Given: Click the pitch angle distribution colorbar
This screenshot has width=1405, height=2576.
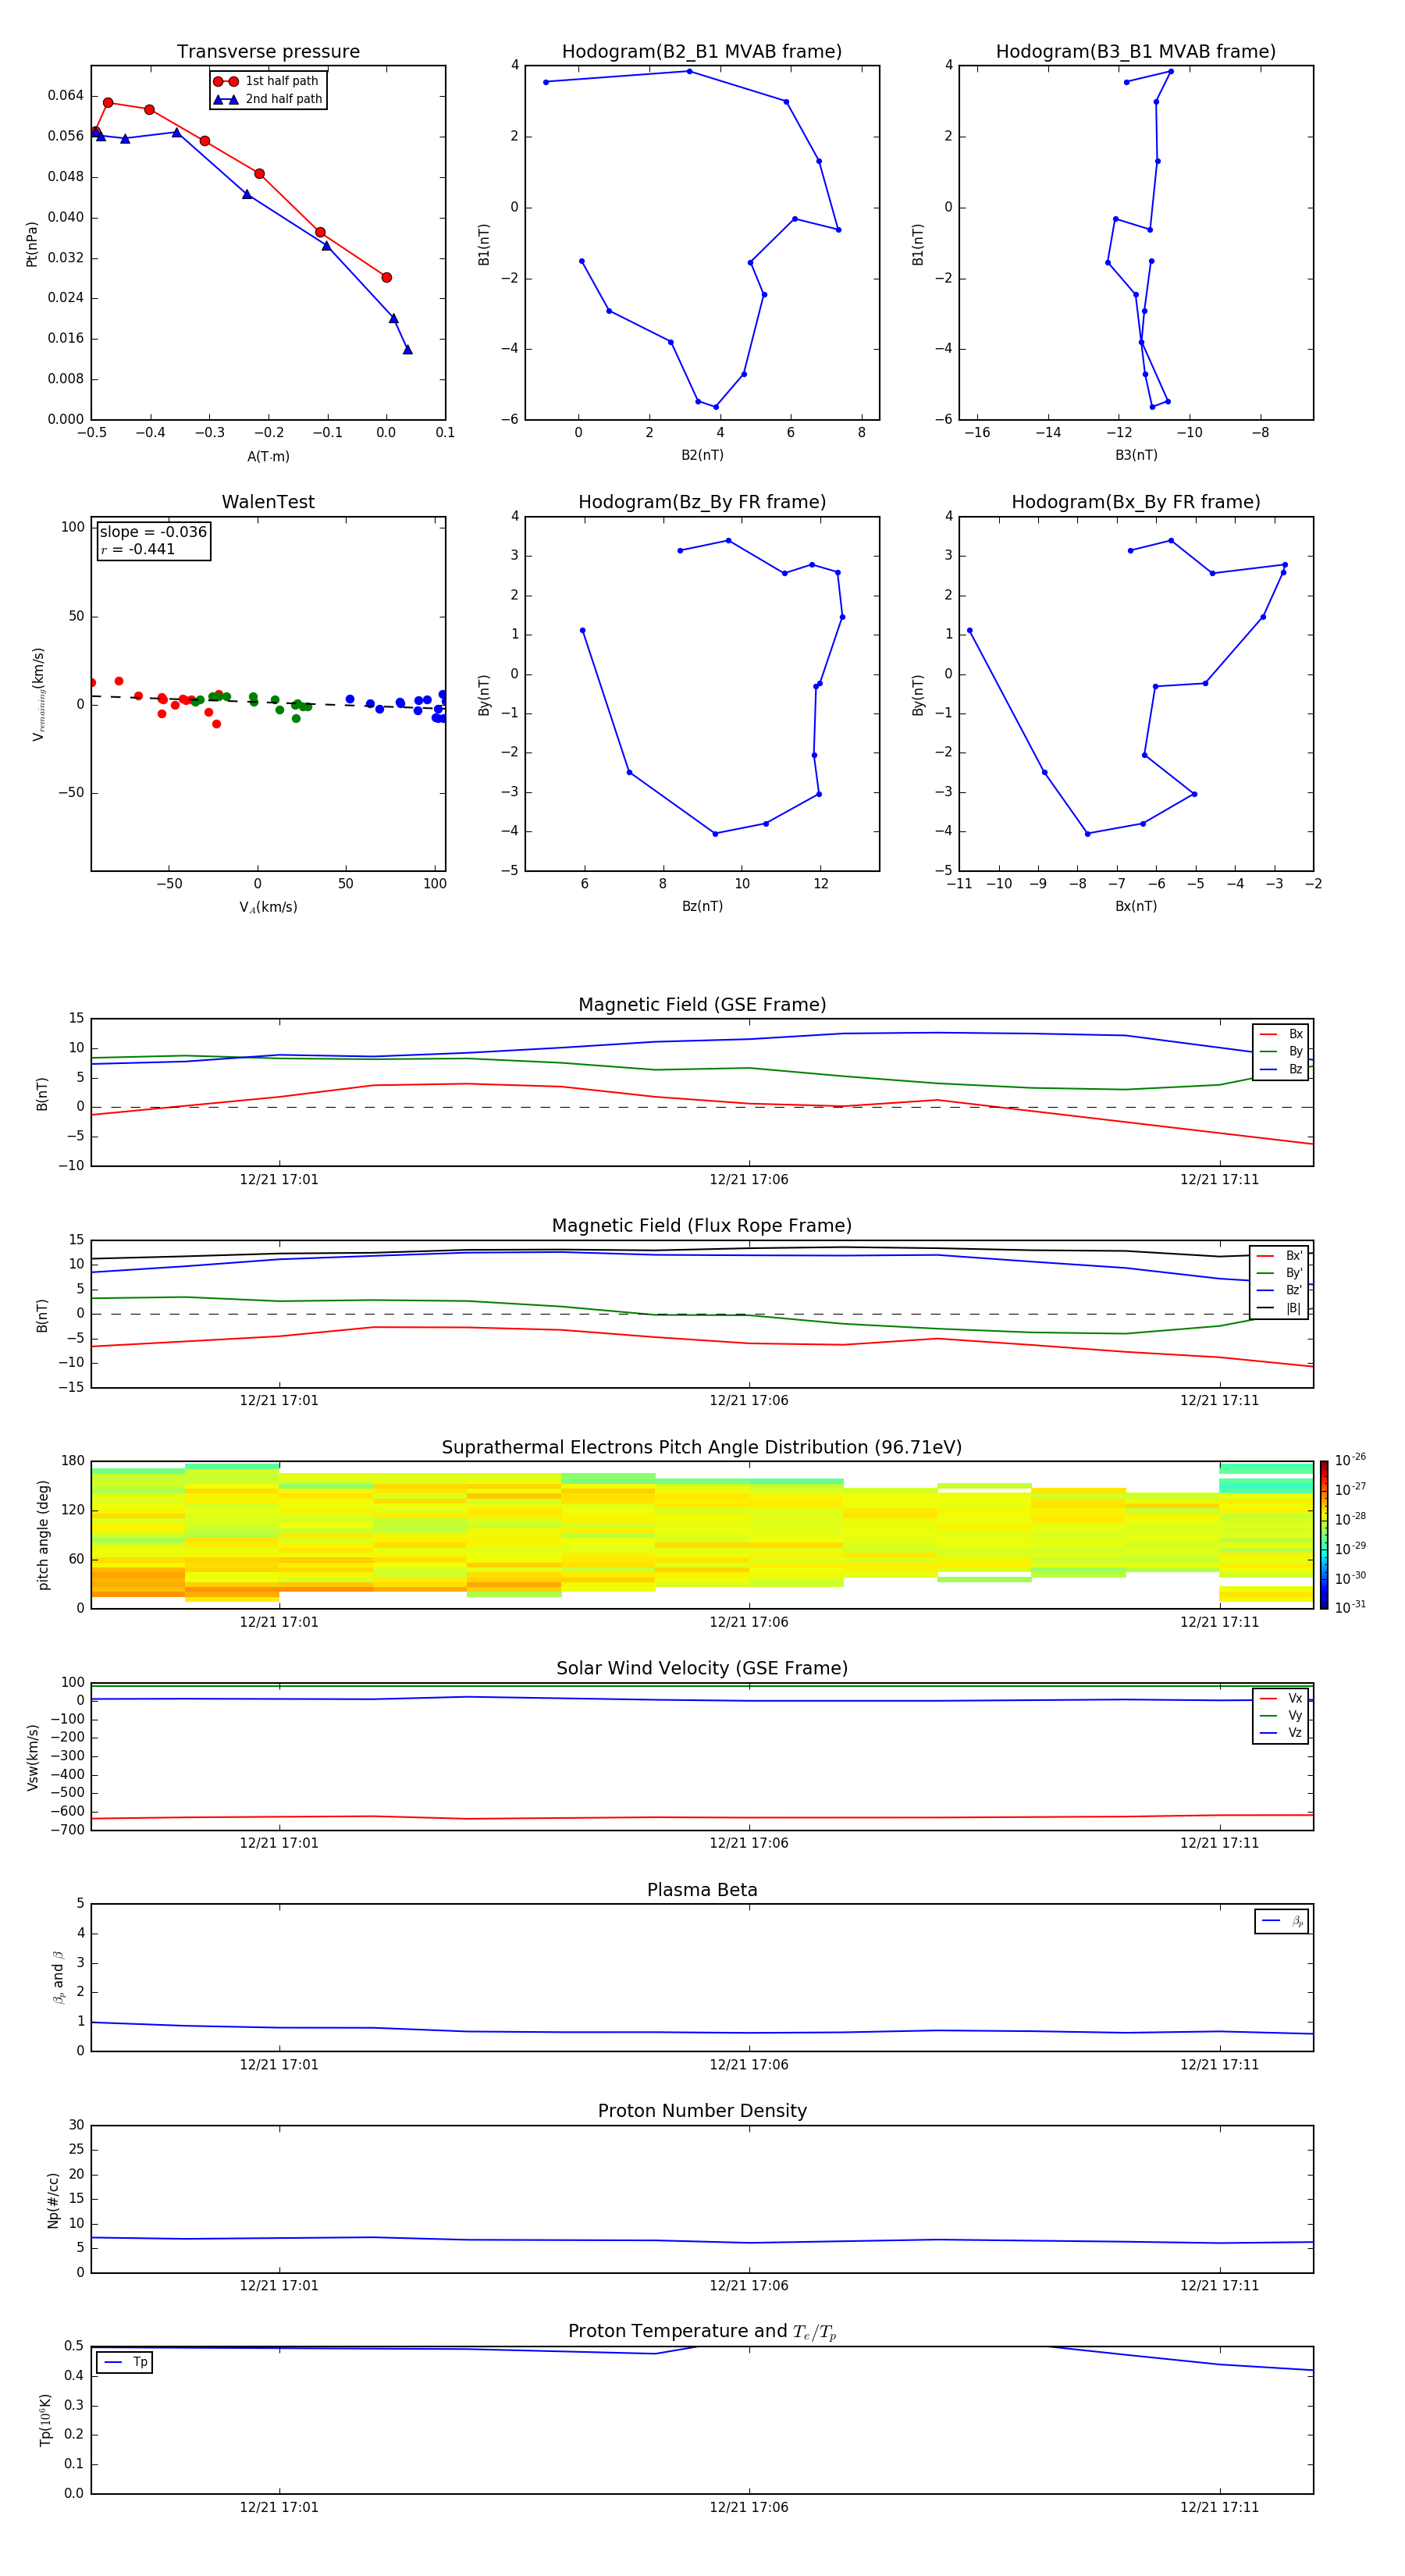Looking at the screenshot, I should tap(1324, 1535).
